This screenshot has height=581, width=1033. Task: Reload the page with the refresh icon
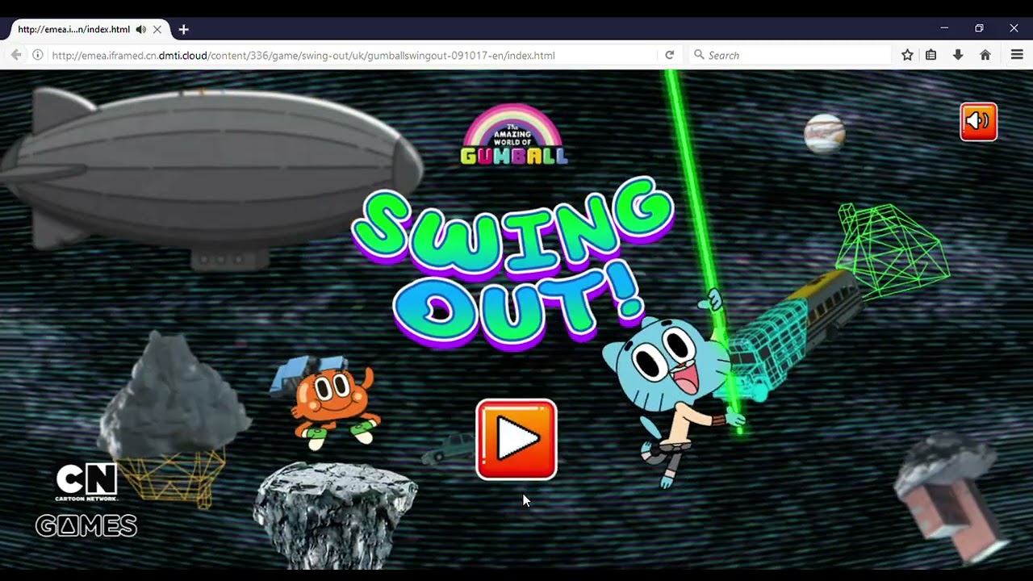(x=669, y=55)
